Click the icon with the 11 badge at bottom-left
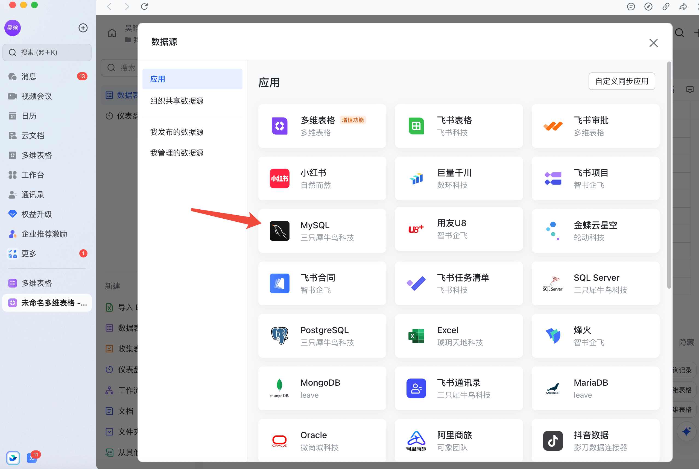 (32, 458)
